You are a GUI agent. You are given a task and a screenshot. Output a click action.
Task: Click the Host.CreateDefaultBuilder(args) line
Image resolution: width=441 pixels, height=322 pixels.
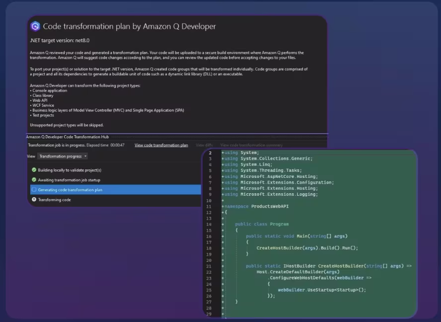[x=298, y=272]
